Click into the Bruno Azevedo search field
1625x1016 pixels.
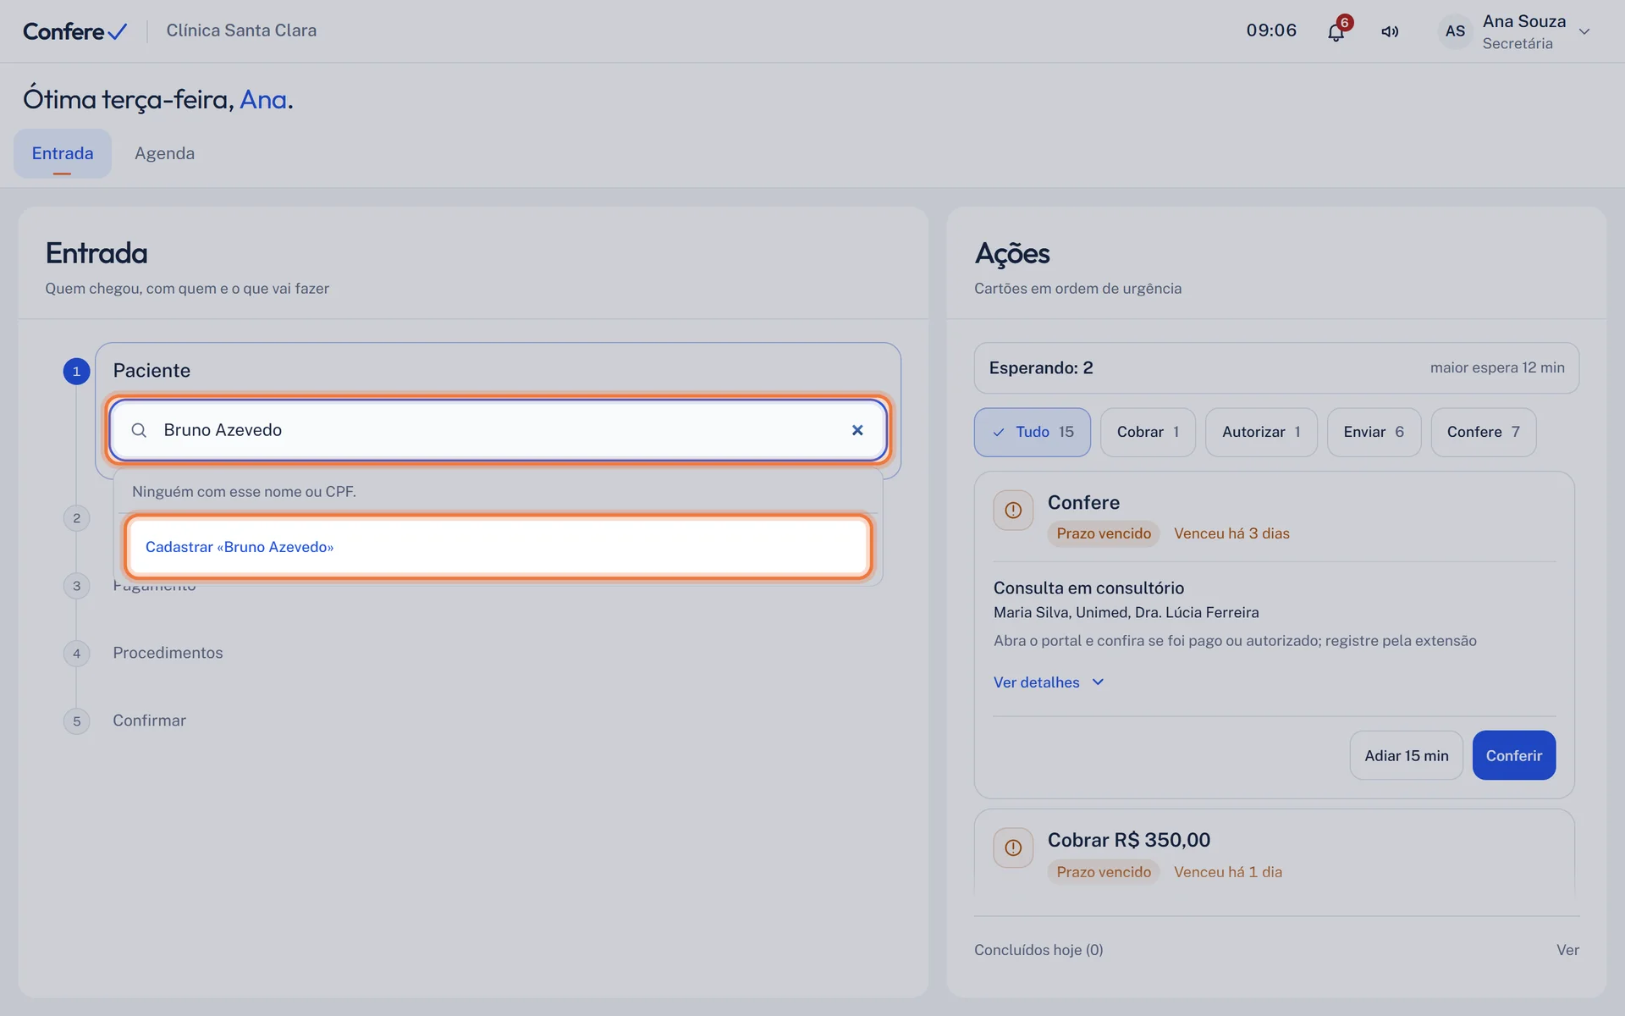click(x=498, y=430)
